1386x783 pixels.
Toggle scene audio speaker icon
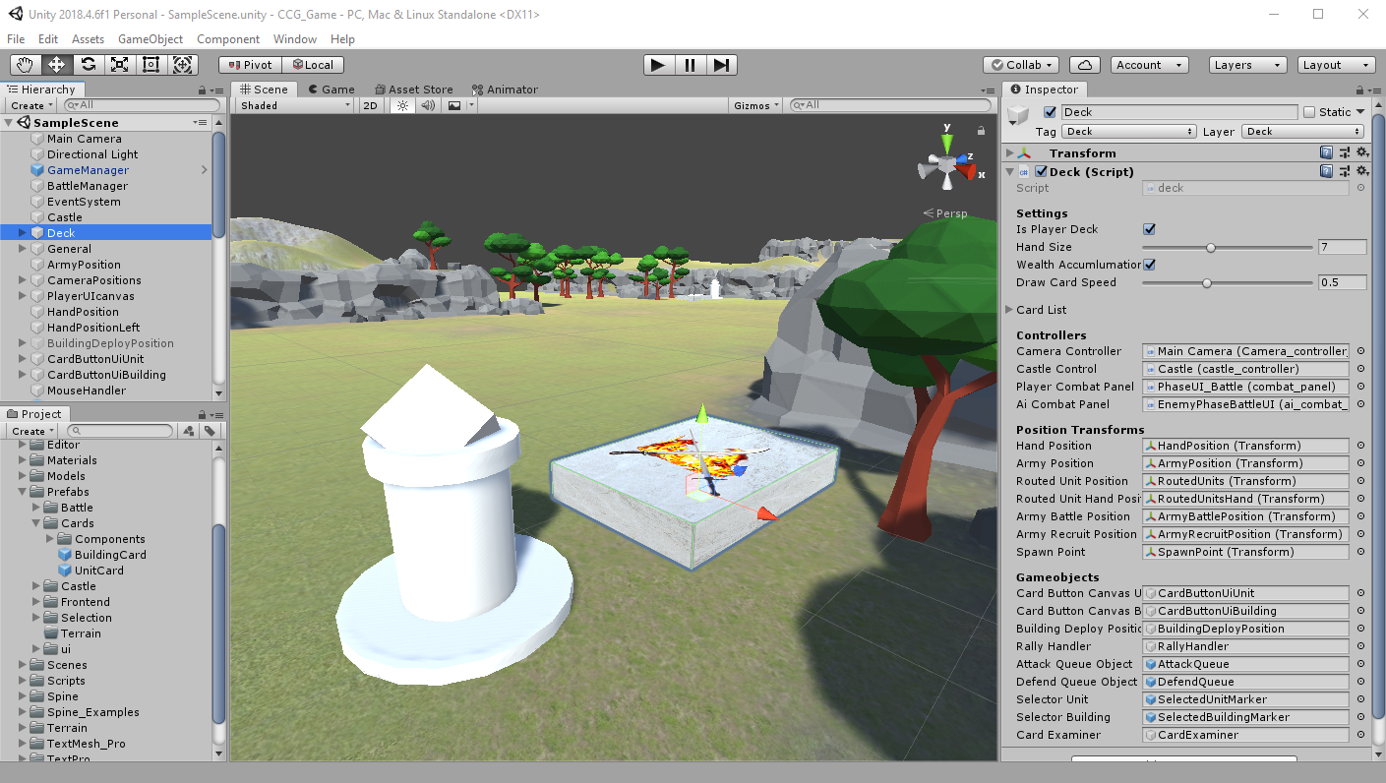[x=428, y=105]
